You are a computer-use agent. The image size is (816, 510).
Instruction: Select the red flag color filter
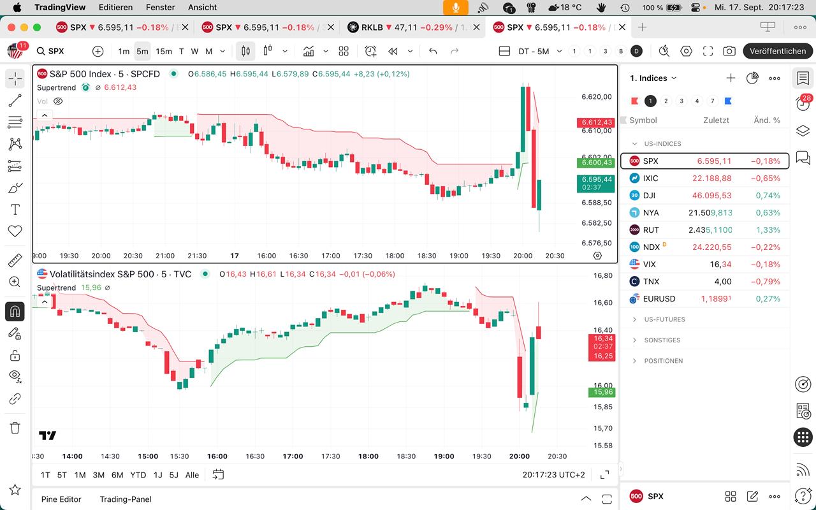[634, 101]
